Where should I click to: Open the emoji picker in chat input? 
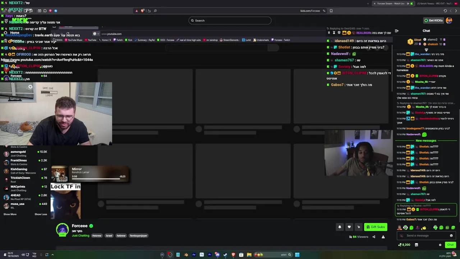click(451, 236)
